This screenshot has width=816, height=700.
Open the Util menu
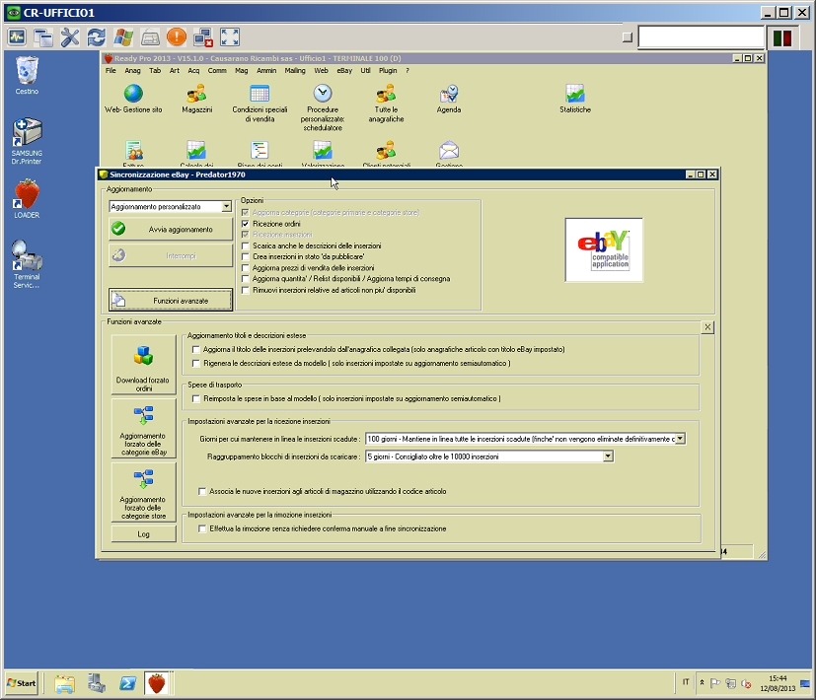point(365,71)
